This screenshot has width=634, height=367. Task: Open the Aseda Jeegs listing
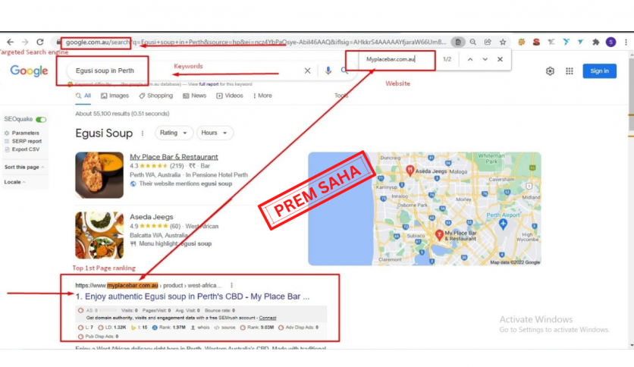pyautogui.click(x=151, y=217)
